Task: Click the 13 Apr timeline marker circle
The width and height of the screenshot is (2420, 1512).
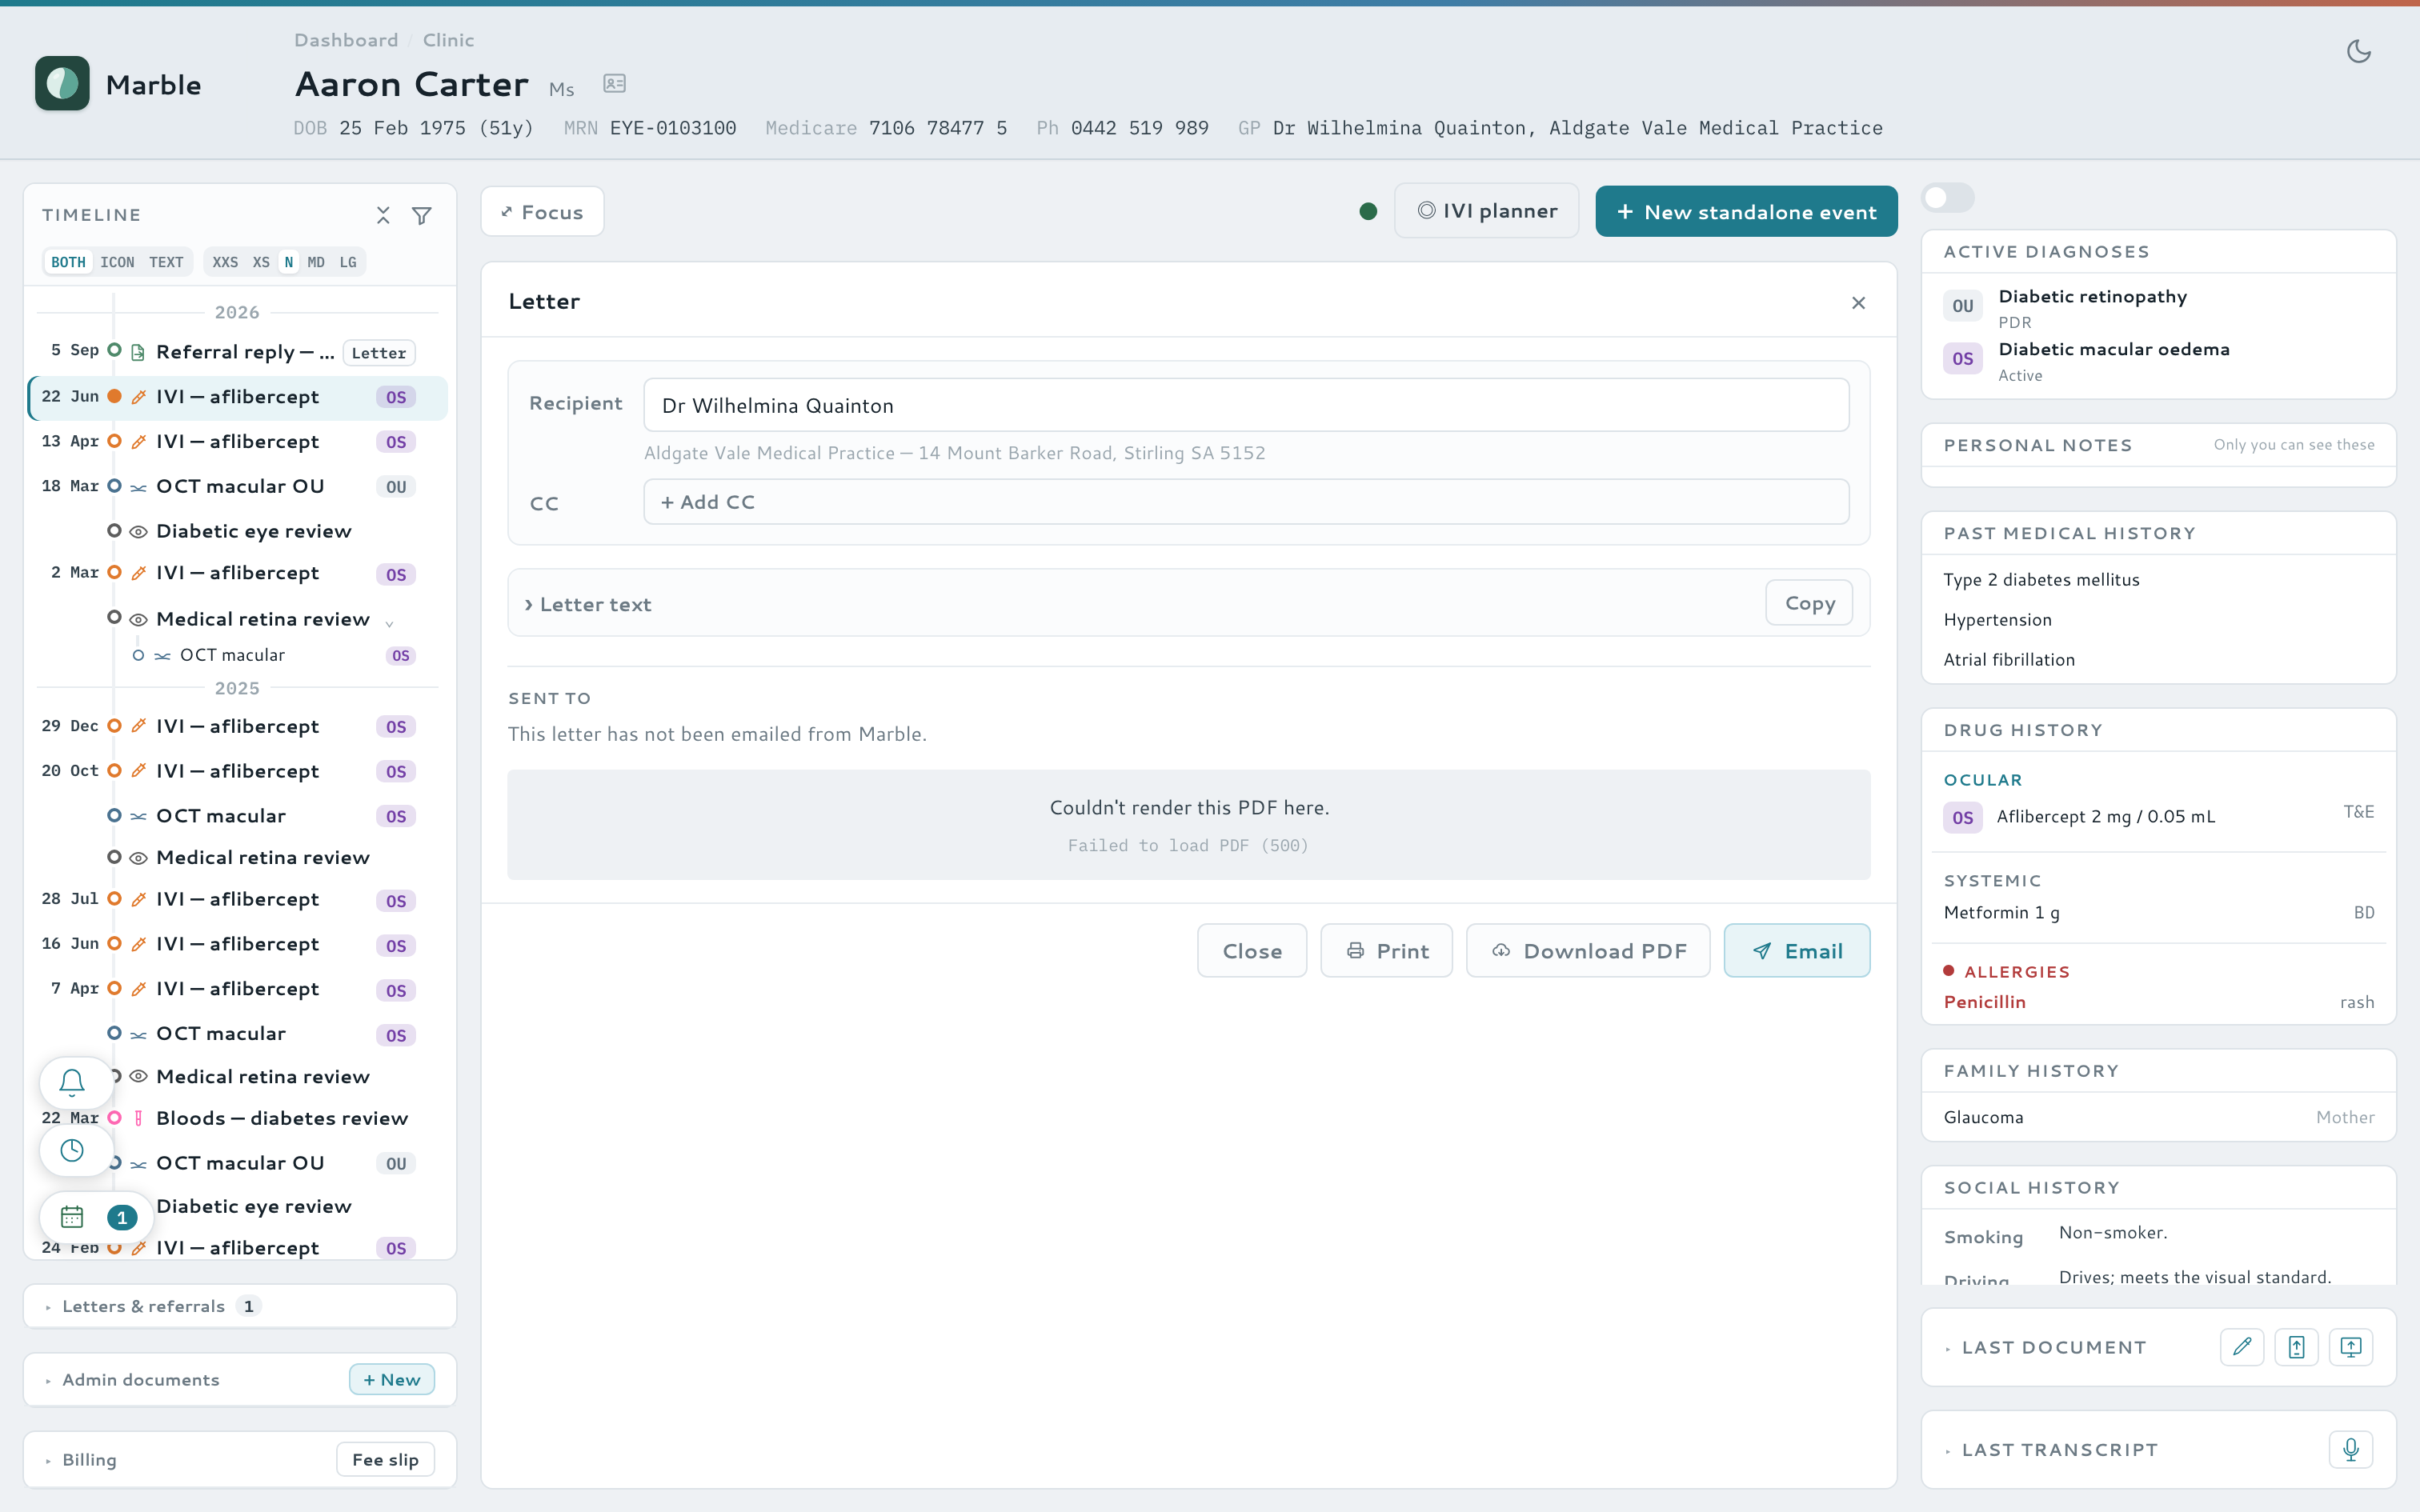Action: tap(114, 441)
